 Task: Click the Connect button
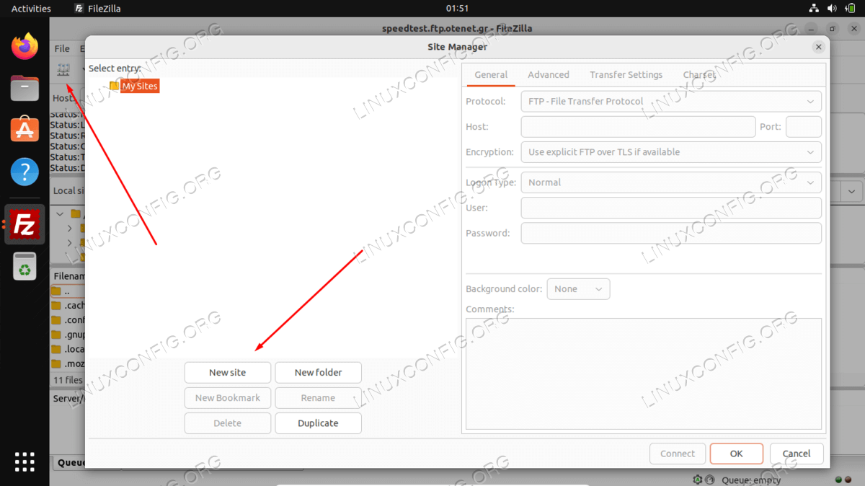(678, 454)
